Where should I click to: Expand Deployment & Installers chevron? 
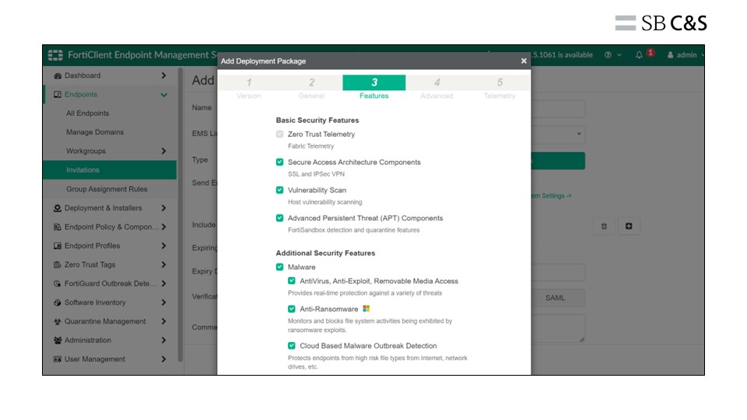click(x=163, y=208)
